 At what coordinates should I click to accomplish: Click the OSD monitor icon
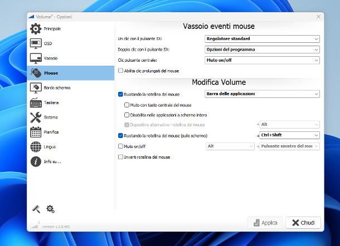coord(36,43)
